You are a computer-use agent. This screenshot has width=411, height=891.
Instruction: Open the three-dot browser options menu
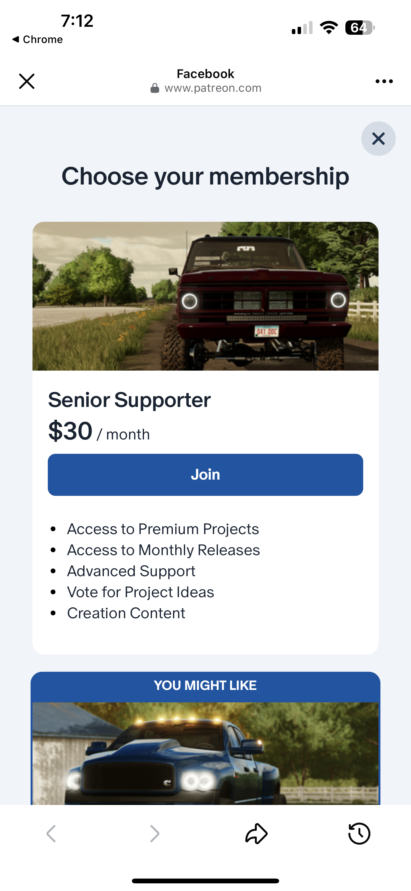click(x=384, y=81)
